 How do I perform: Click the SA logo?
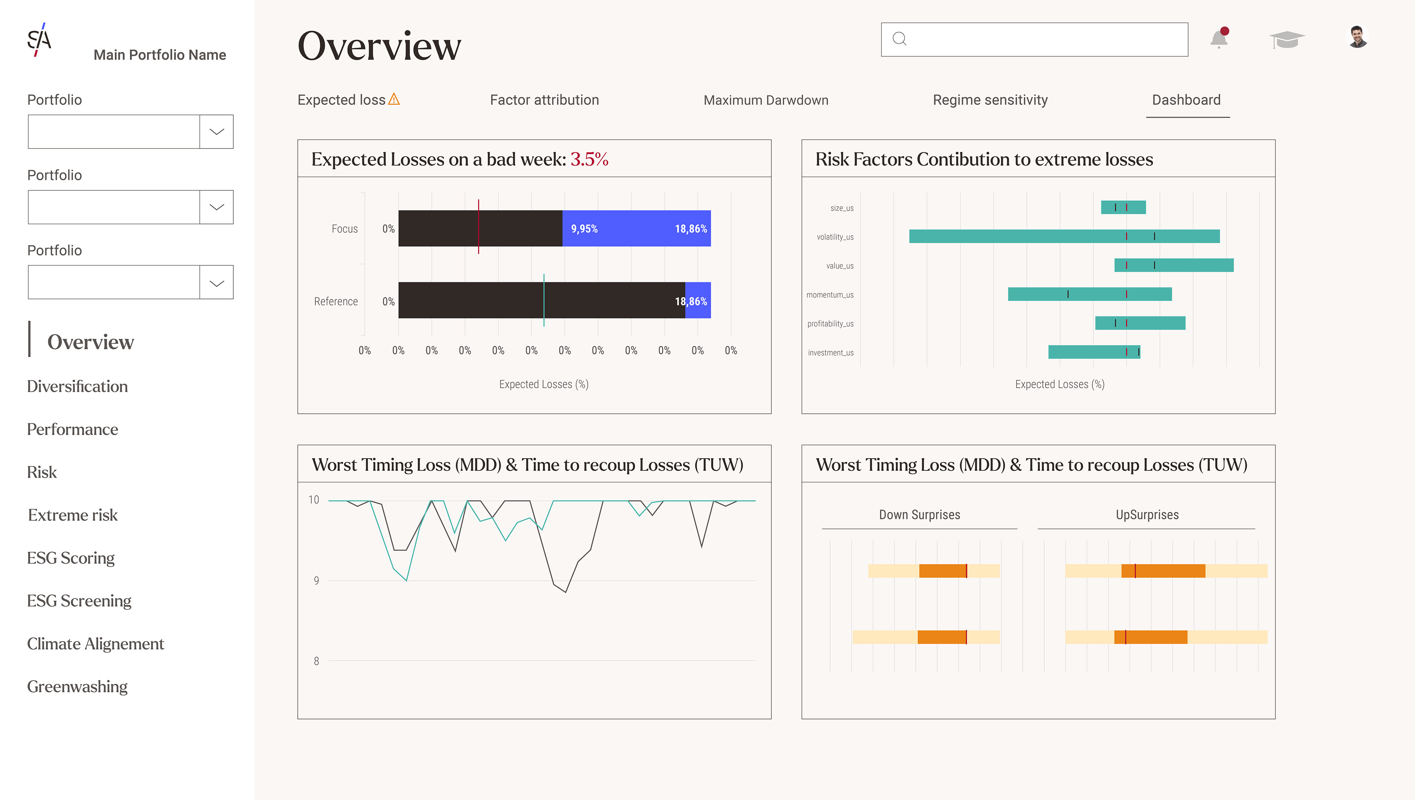tap(40, 40)
